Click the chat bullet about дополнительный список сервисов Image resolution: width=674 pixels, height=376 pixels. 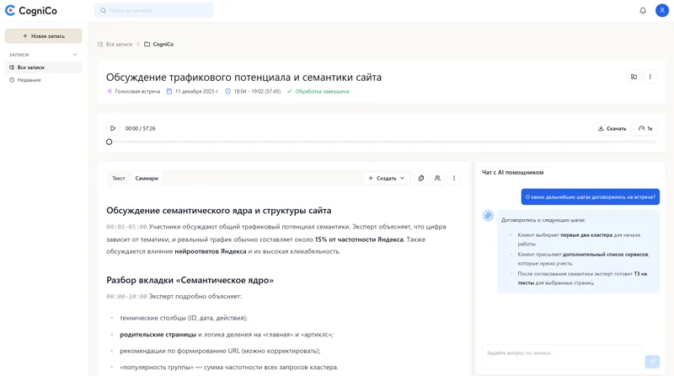[583, 259]
